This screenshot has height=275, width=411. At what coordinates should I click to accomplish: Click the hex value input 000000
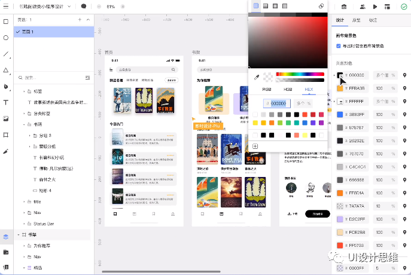coord(277,103)
